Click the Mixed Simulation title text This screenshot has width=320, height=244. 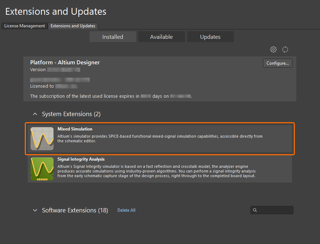pyautogui.click(x=75, y=129)
